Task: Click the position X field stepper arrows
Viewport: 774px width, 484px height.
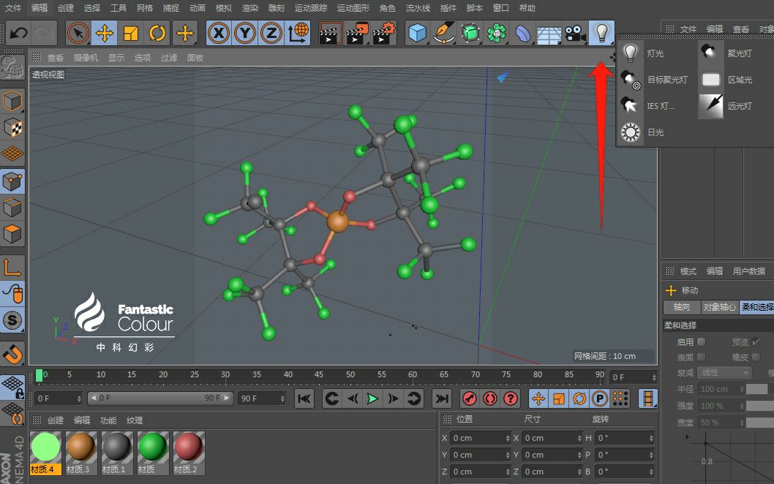Action: (508, 438)
